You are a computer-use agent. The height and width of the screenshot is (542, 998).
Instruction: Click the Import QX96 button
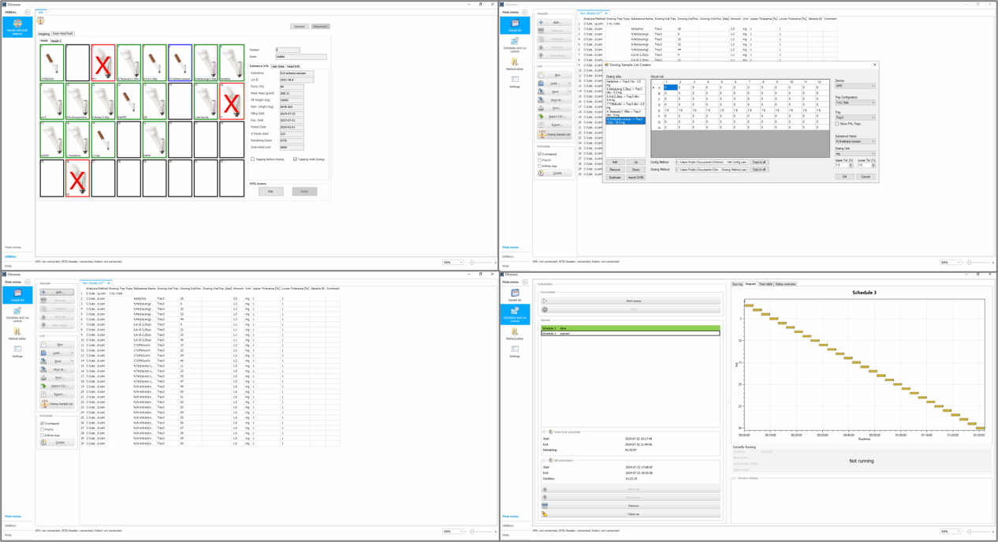tap(635, 178)
